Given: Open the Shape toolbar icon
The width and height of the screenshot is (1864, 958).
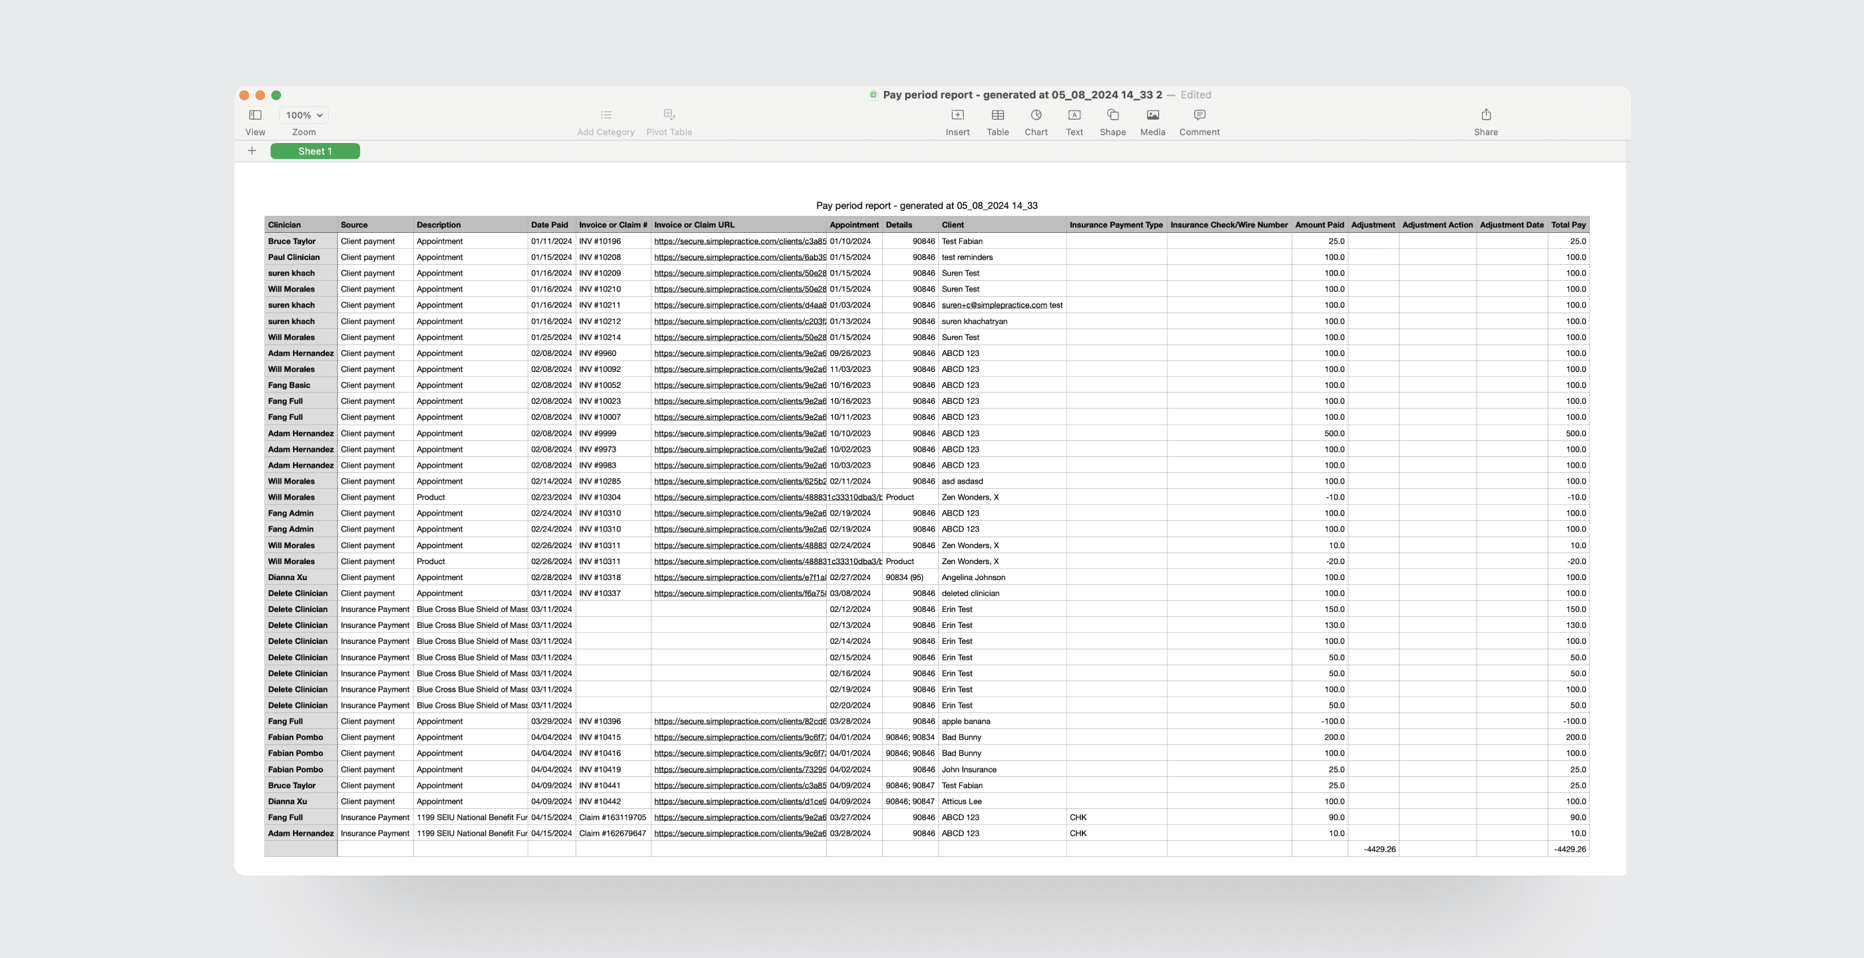Looking at the screenshot, I should (1112, 116).
